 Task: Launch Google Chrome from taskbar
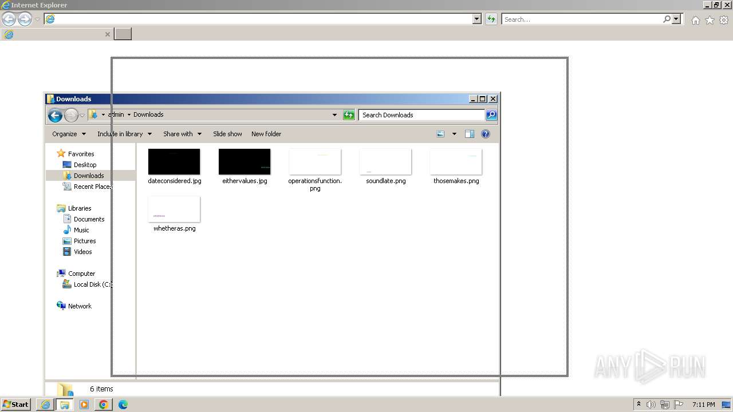[x=103, y=405]
